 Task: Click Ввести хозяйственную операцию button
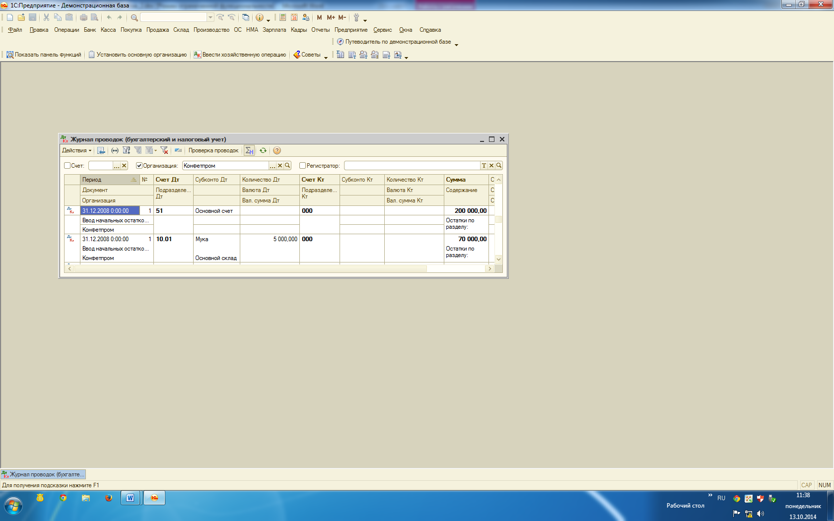(x=240, y=55)
